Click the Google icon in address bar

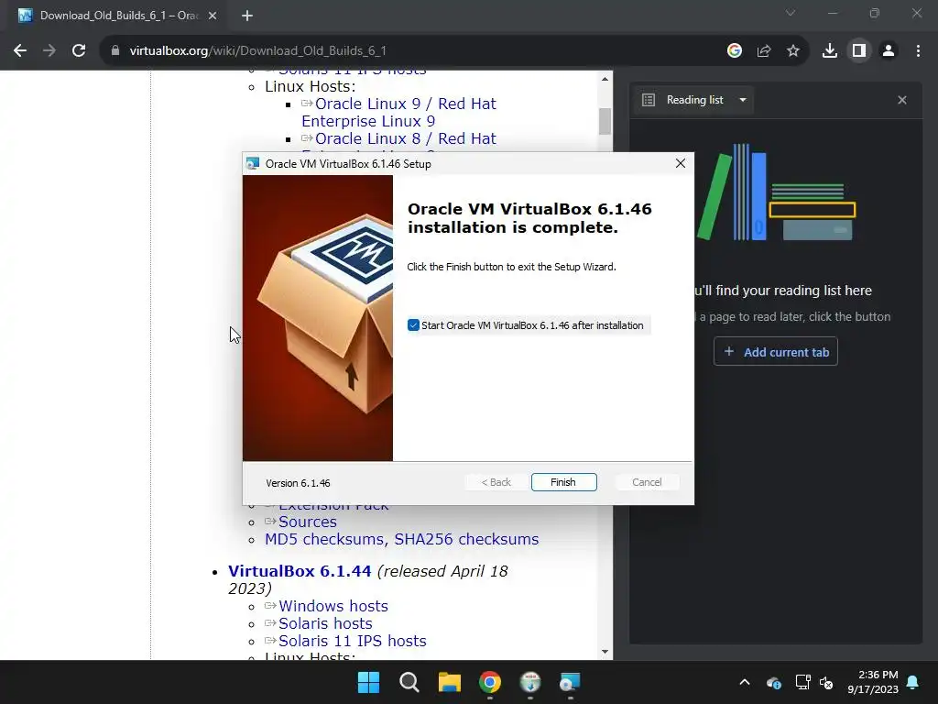[x=735, y=51]
